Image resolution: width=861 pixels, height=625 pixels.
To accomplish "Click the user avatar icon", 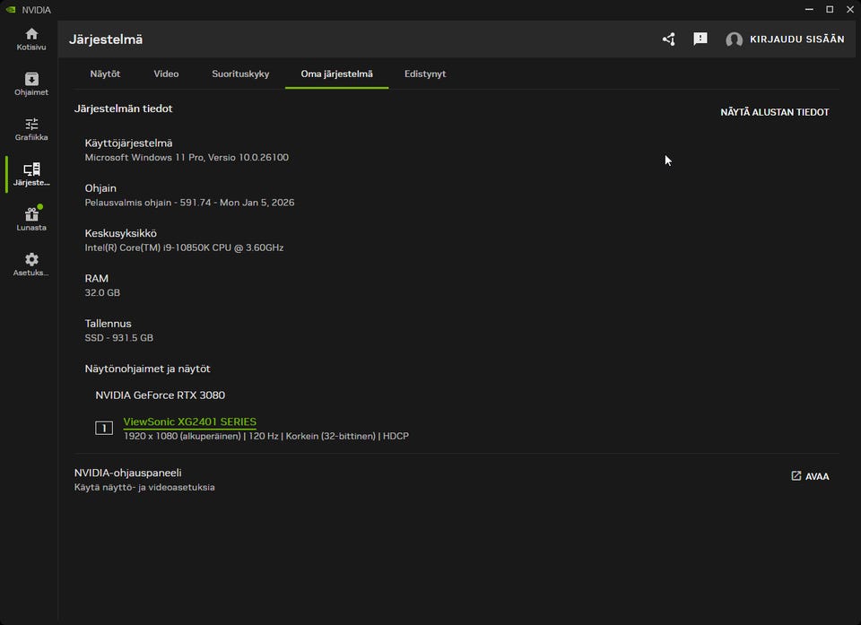I will click(735, 39).
